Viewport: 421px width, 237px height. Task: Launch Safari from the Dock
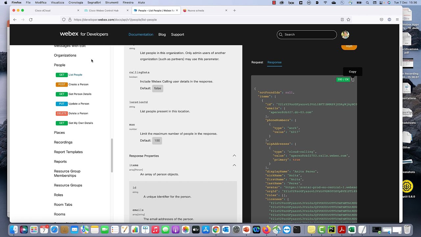point(54,229)
